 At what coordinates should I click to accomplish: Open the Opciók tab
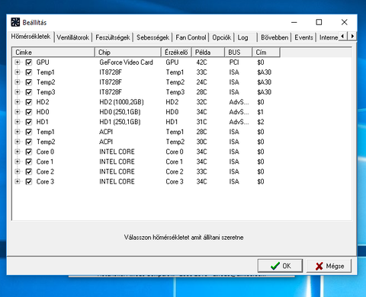click(x=222, y=37)
